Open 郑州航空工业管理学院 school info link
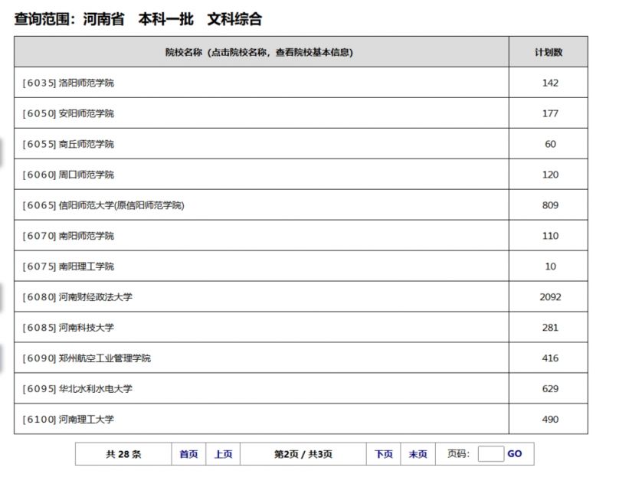 click(x=105, y=358)
